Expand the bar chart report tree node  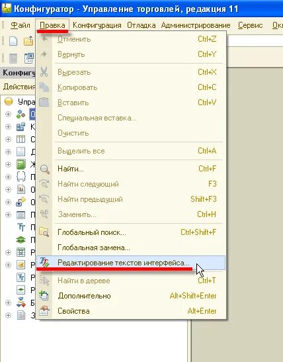pos(9,189)
